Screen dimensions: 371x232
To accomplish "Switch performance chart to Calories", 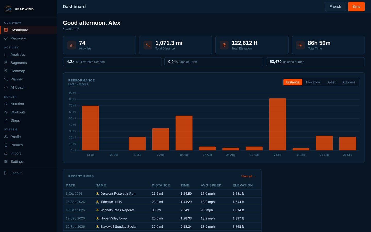I will (x=349, y=82).
